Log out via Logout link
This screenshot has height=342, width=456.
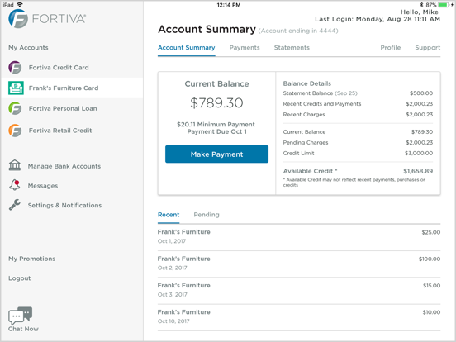[20, 278]
